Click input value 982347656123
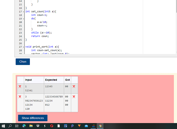177x129 pixels. coord(34,101)
